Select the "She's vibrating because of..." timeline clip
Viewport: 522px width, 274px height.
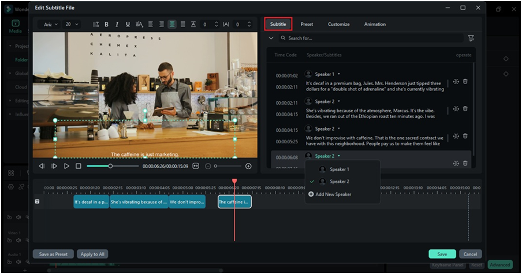[x=139, y=201]
